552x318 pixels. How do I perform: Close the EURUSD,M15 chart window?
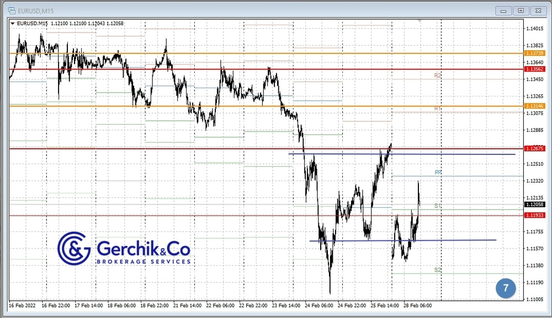(x=537, y=10)
